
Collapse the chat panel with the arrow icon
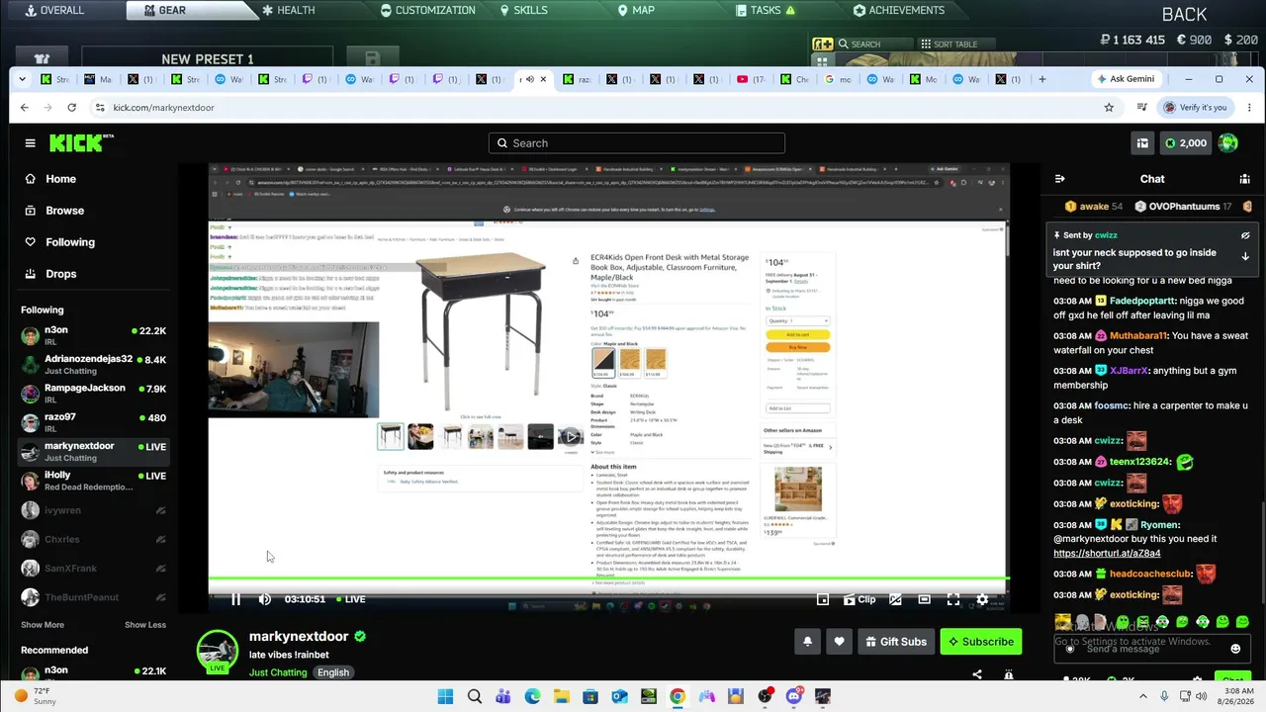click(1059, 179)
